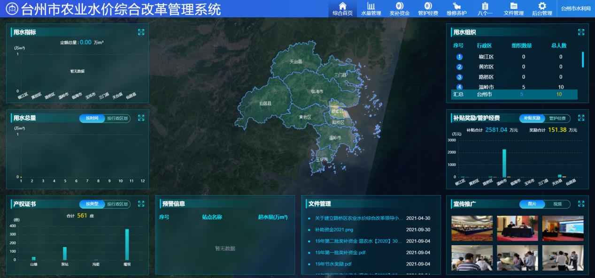The image size is (595, 278).
Task: Expand the 用水指标 panel to fullscreen
Action: click(141, 32)
